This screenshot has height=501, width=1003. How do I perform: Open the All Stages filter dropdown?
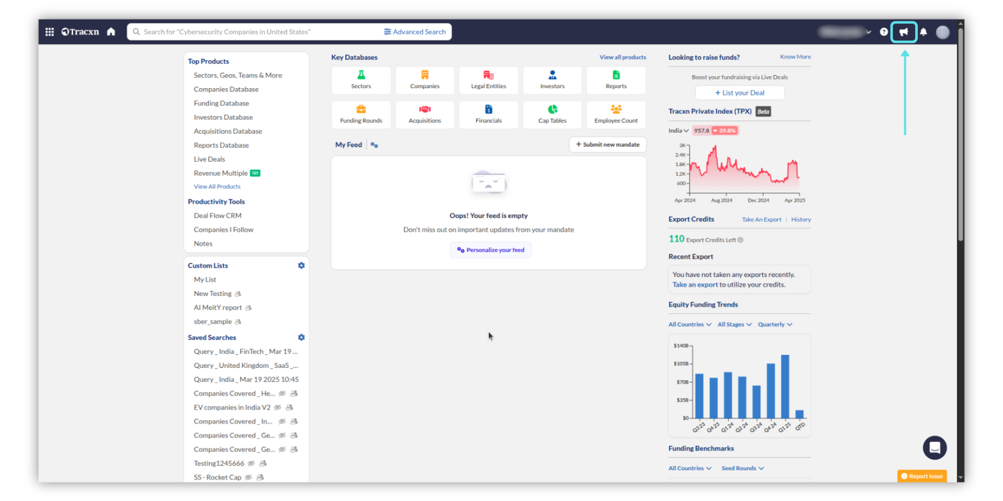(x=734, y=325)
